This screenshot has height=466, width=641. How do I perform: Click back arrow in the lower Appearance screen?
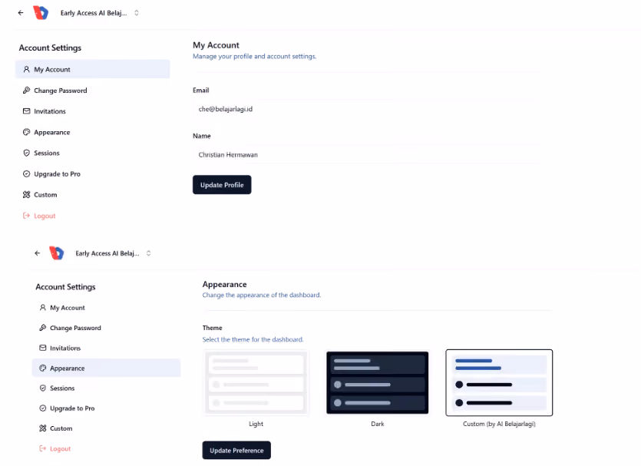click(x=37, y=253)
